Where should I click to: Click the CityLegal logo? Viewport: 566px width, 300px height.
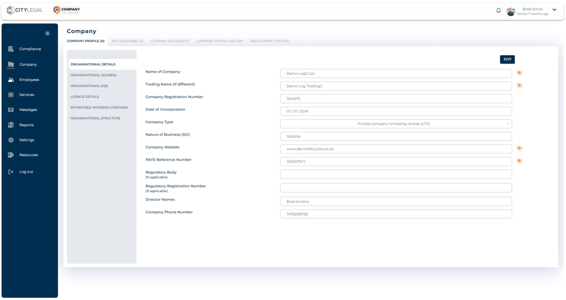pyautogui.click(x=25, y=10)
